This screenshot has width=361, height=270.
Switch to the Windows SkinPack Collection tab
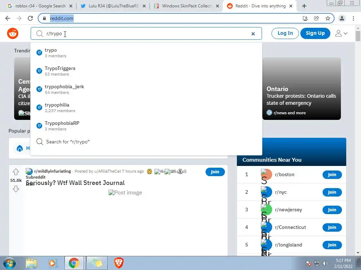pos(186,6)
